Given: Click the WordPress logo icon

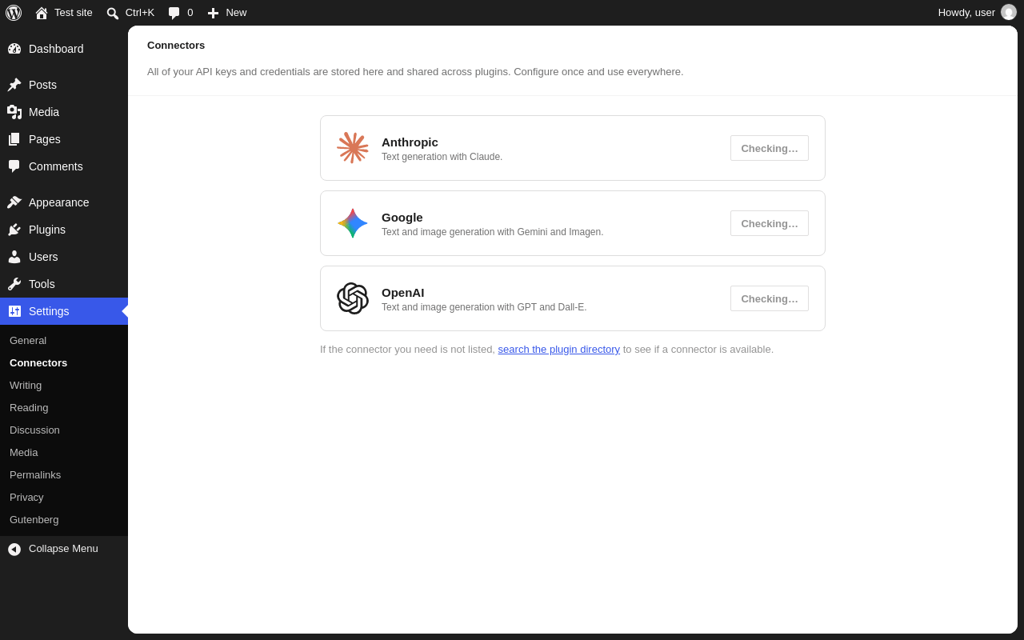Looking at the screenshot, I should tap(14, 13).
